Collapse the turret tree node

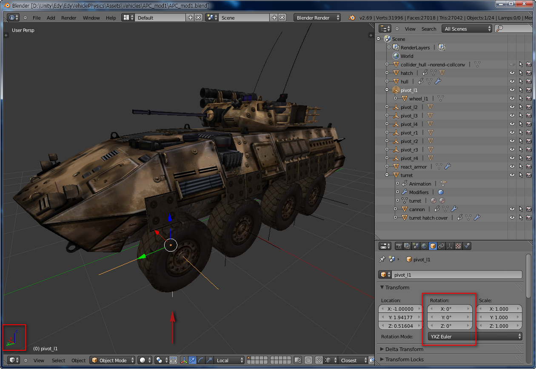coord(387,175)
